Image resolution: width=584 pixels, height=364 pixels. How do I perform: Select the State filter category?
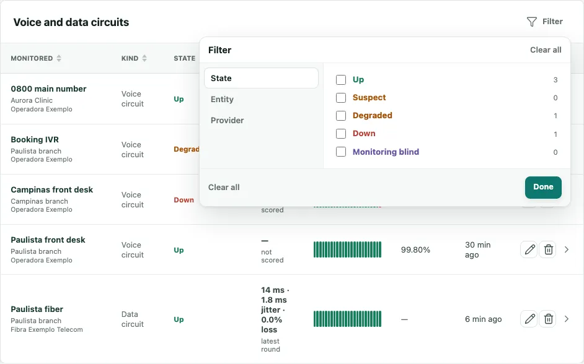(x=261, y=78)
